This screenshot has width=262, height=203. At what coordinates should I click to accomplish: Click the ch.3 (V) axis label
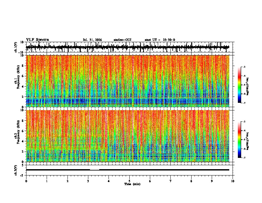tap(16, 170)
